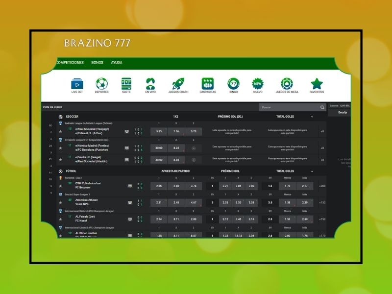Open pitch view for e/Real Sociedad vs e/Villareal
Image resolution: width=392 pixels, height=294 pixels.
coord(127,131)
